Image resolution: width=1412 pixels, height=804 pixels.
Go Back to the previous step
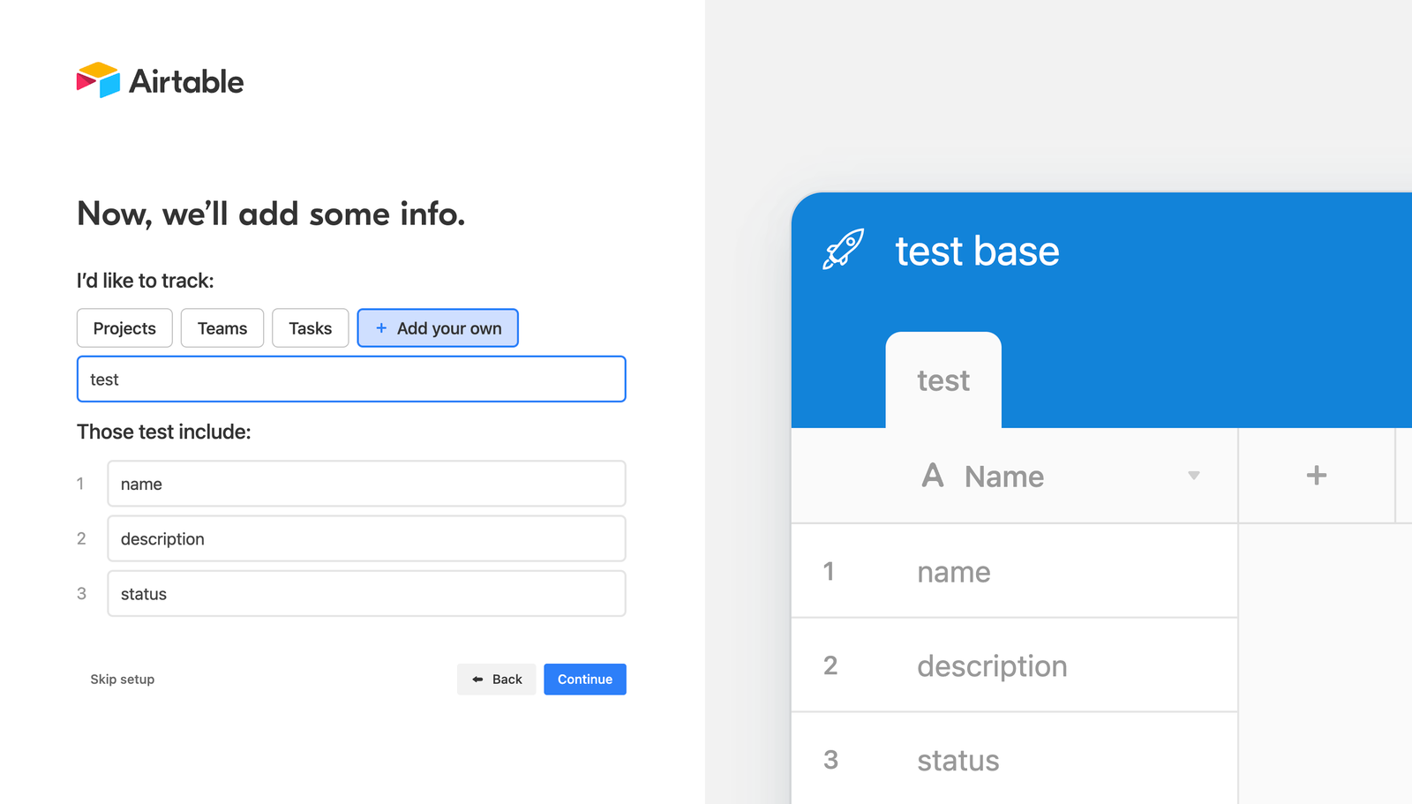pyautogui.click(x=497, y=680)
